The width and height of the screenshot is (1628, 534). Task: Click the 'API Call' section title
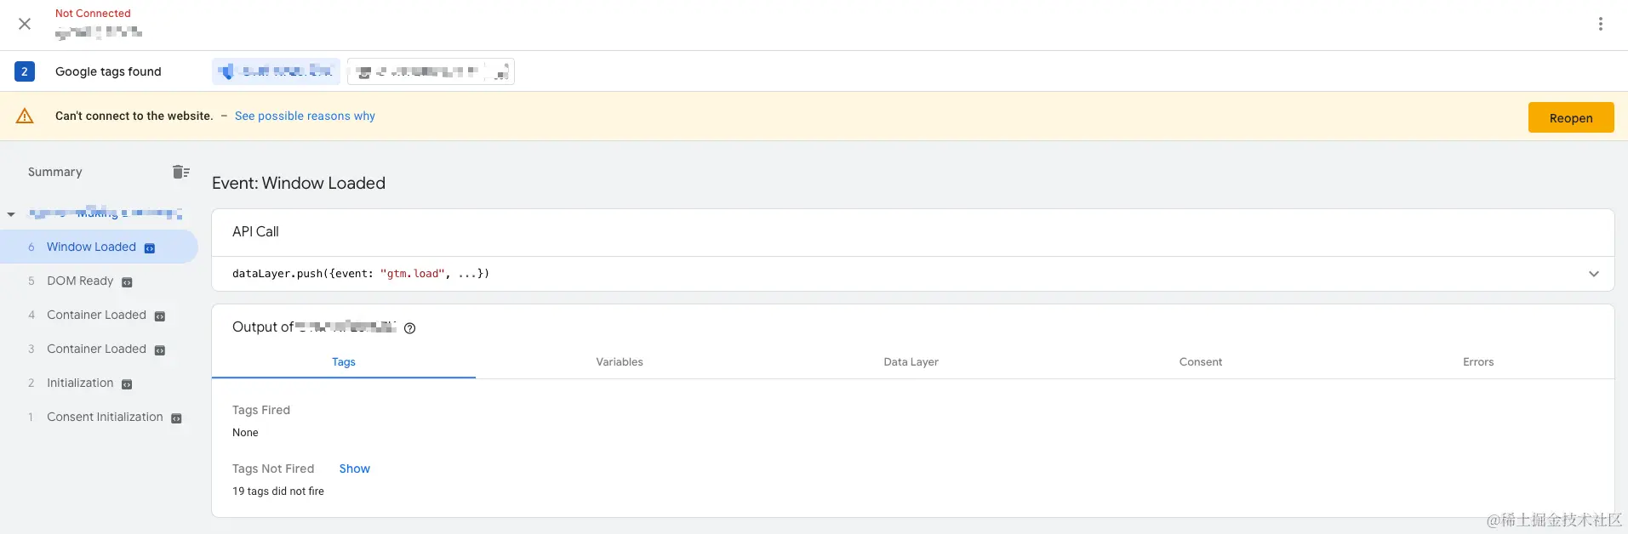(255, 231)
